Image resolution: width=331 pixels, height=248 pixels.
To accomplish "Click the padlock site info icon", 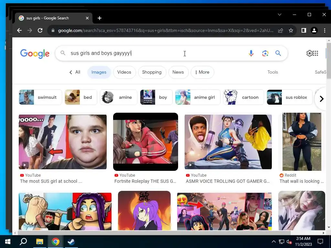I will [53, 30].
